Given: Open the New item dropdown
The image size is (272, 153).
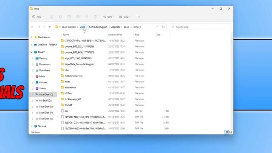Looking at the screenshot, I should [x=38, y=17].
